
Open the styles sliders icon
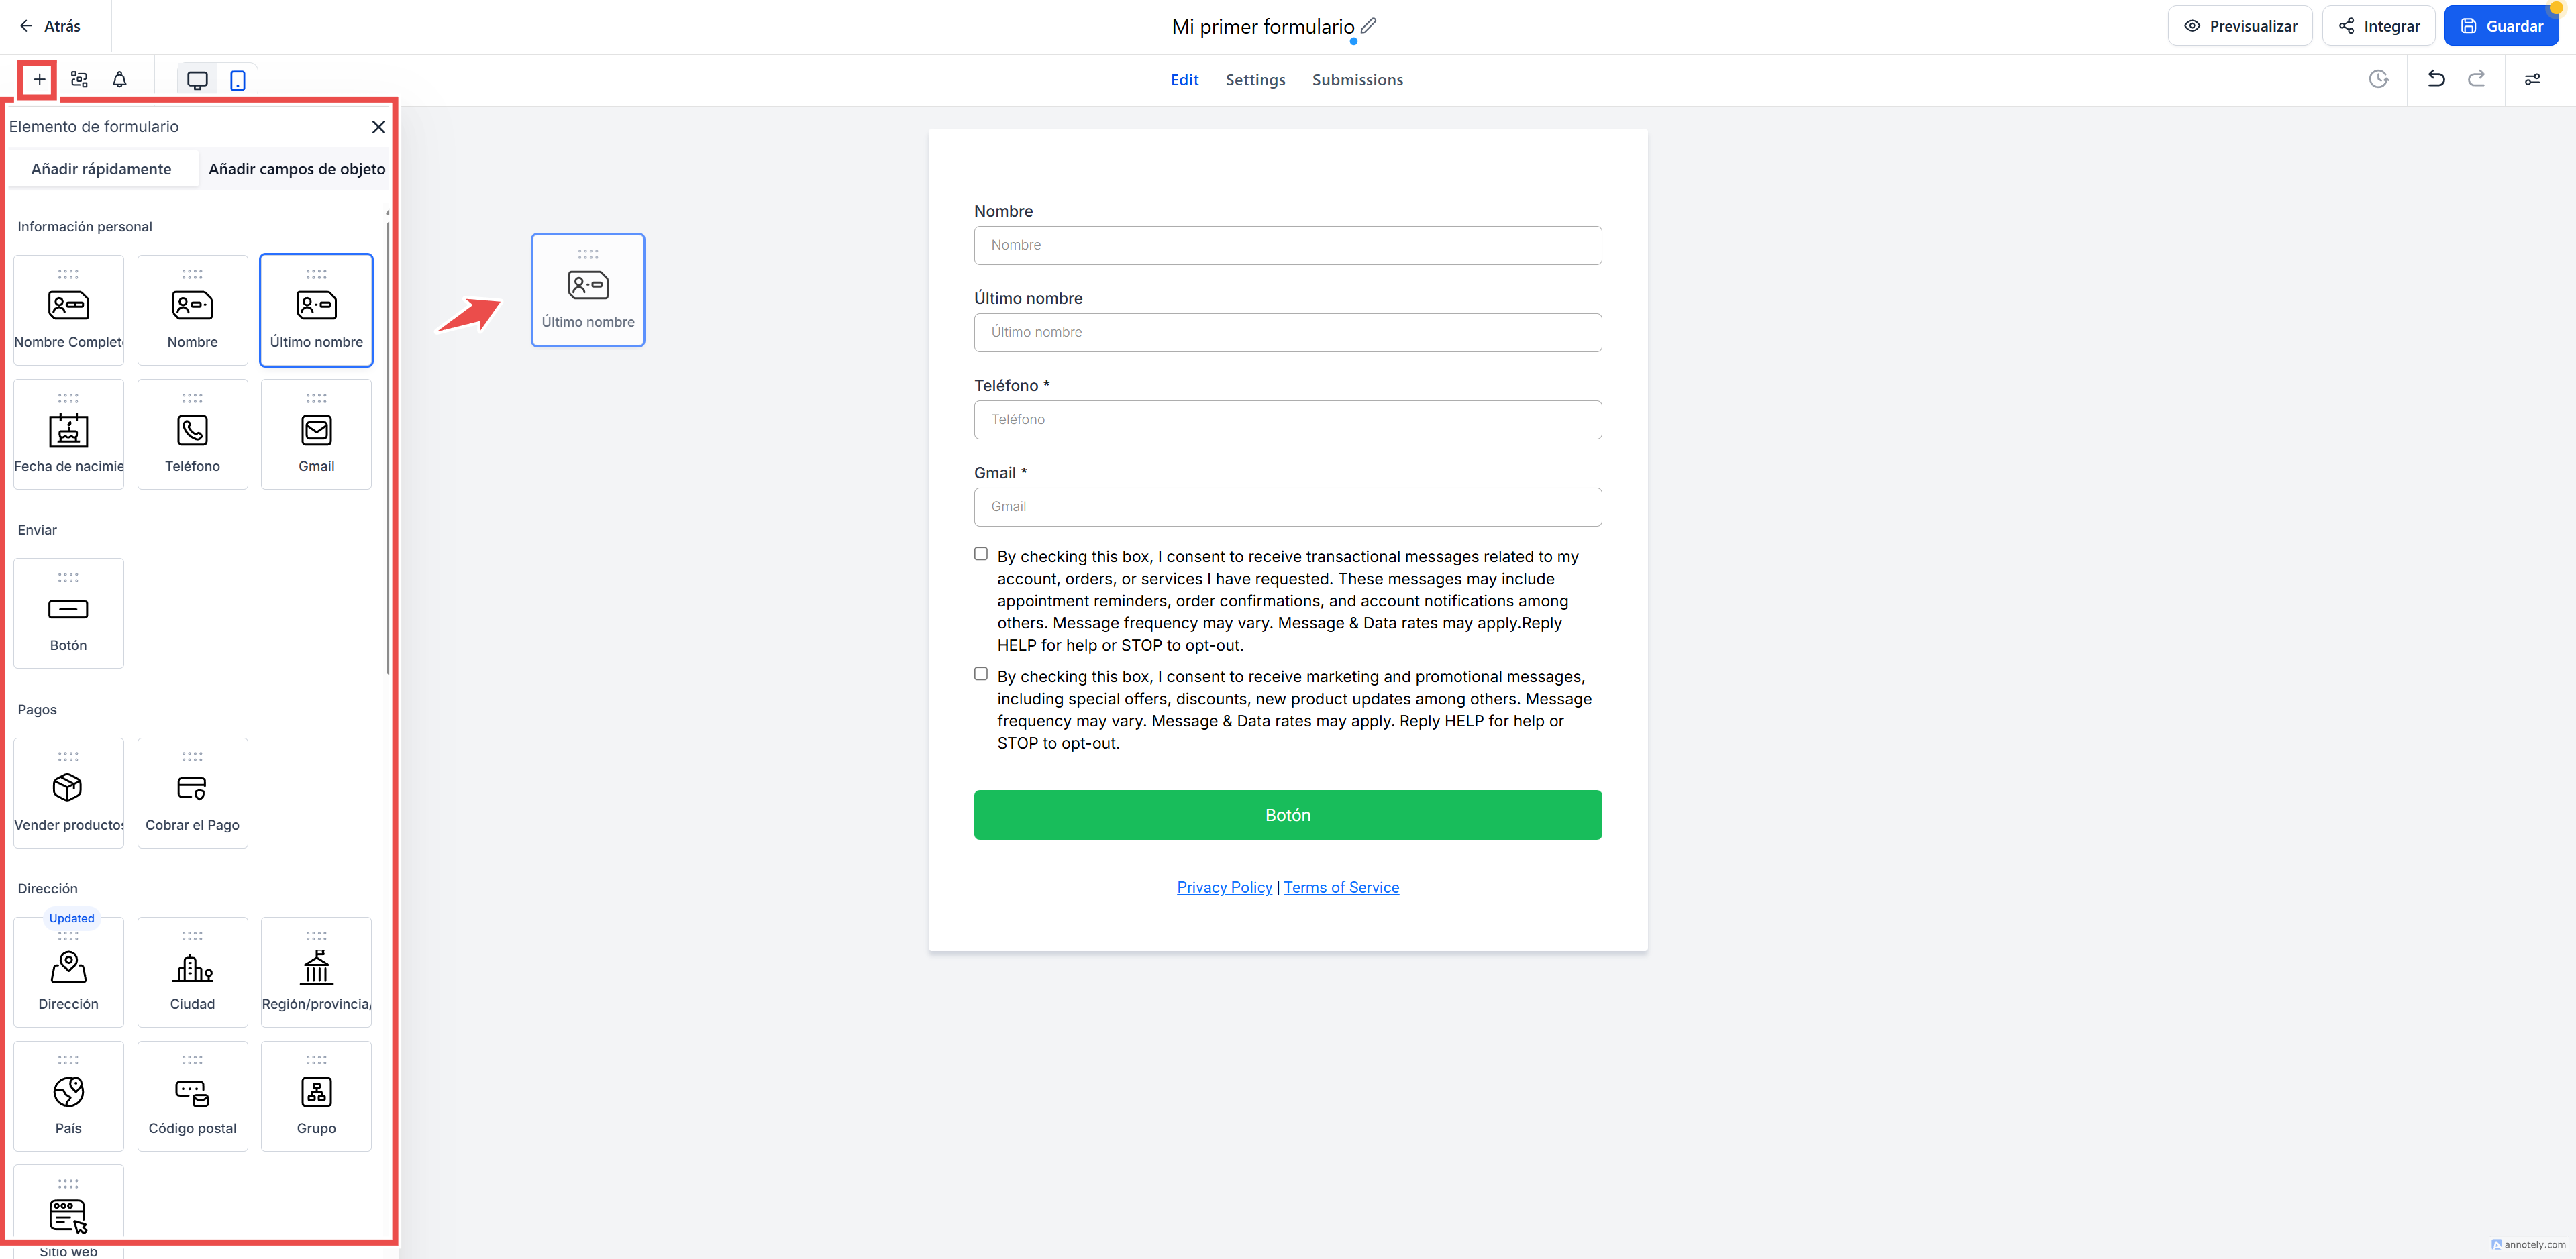(2532, 79)
